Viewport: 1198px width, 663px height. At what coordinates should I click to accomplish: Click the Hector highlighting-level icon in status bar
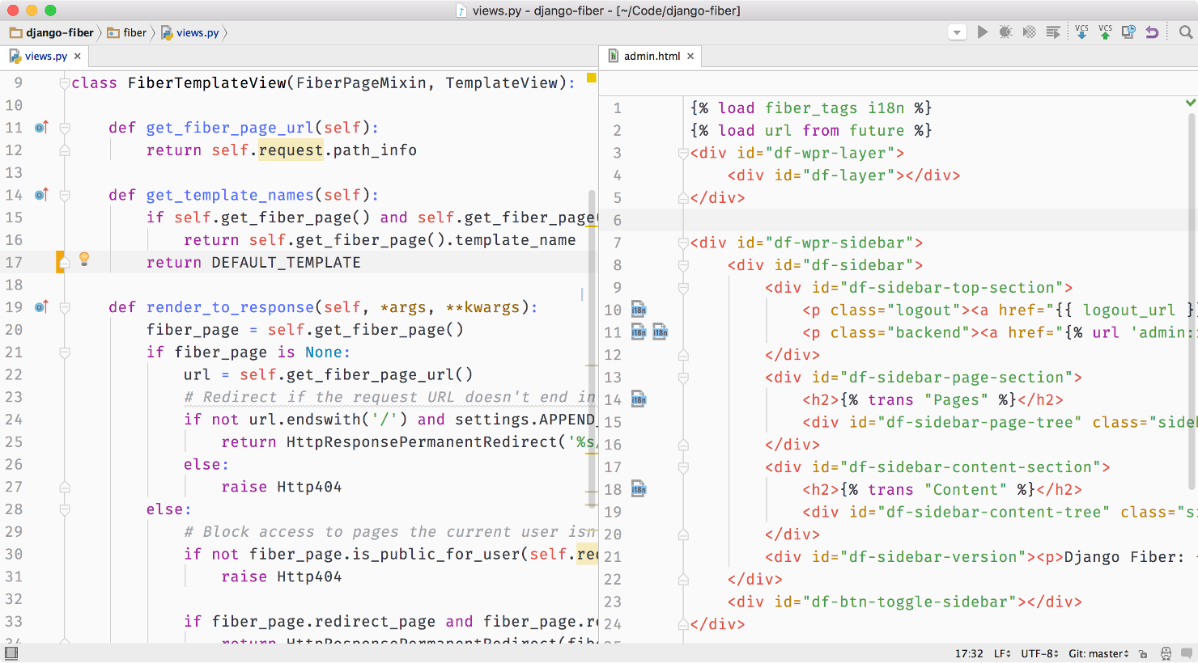click(1166, 653)
